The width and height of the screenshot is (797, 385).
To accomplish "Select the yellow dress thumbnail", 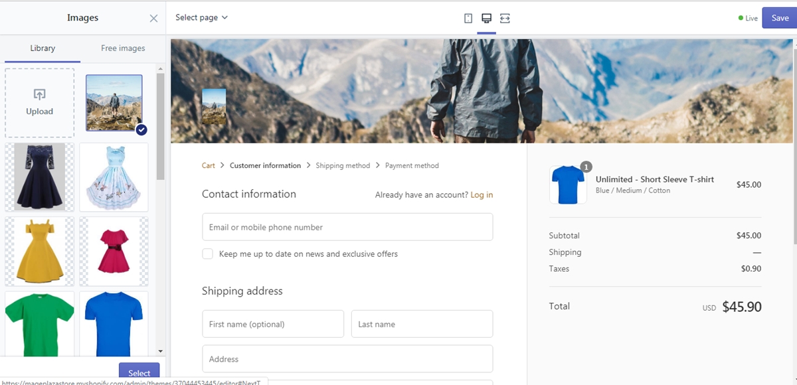I will coord(39,251).
